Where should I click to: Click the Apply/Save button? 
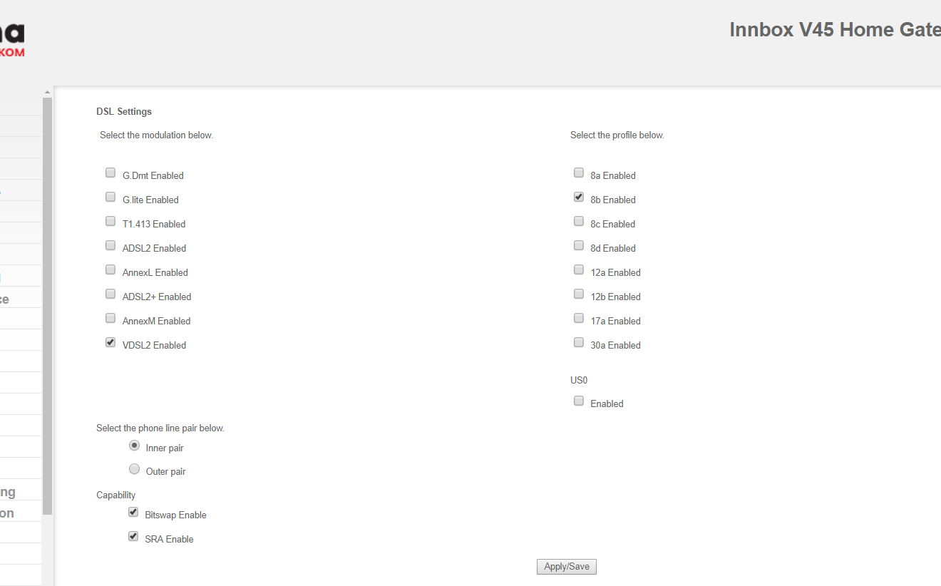pos(567,567)
